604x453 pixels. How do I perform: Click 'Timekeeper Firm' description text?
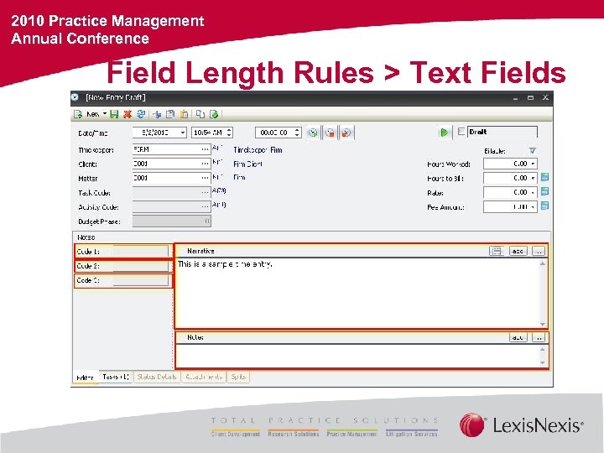[x=258, y=150]
